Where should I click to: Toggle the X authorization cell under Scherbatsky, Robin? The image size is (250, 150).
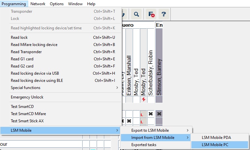coord(151,114)
